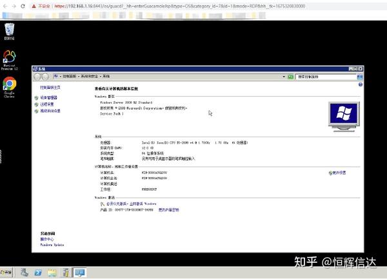
Task: Reload the browser page
Action: [23, 6]
